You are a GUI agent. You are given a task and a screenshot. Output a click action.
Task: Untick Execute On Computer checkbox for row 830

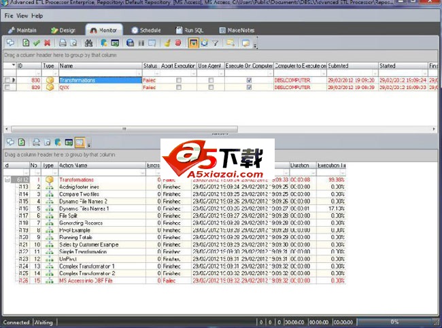(x=249, y=80)
